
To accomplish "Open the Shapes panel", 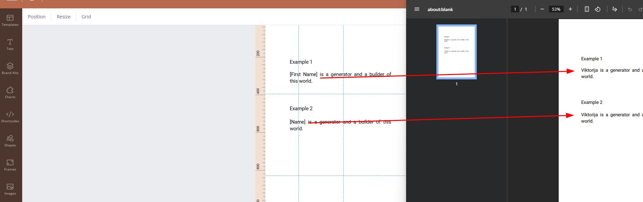I will [x=10, y=141].
